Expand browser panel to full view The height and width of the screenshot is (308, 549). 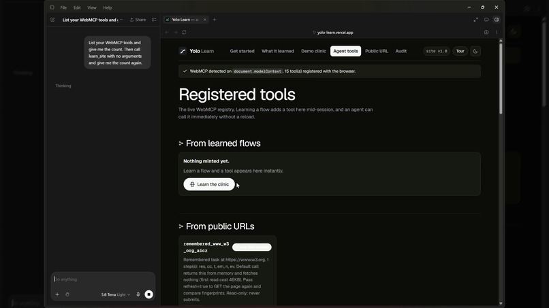(x=475, y=20)
